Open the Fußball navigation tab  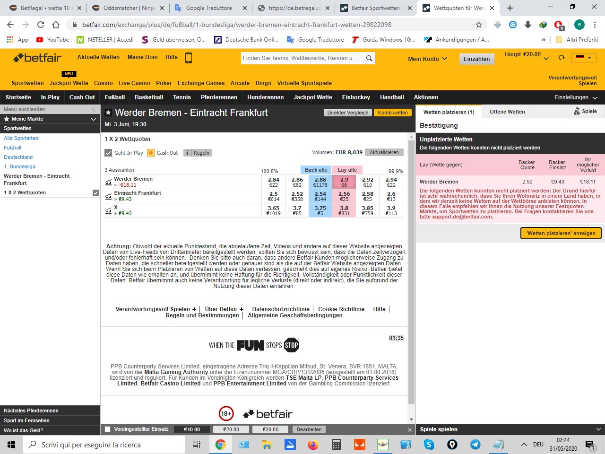click(114, 97)
